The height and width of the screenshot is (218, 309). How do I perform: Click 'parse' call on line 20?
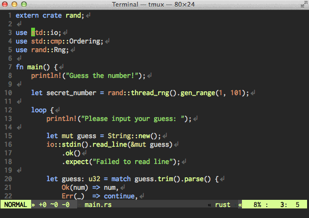pos(194,179)
